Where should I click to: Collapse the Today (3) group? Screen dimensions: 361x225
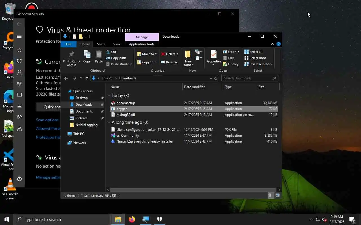[x=109, y=96]
